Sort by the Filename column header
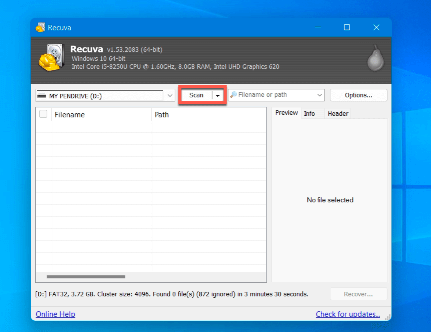 click(x=101, y=115)
